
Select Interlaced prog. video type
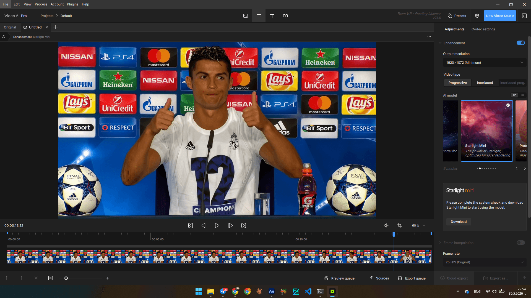512,83
